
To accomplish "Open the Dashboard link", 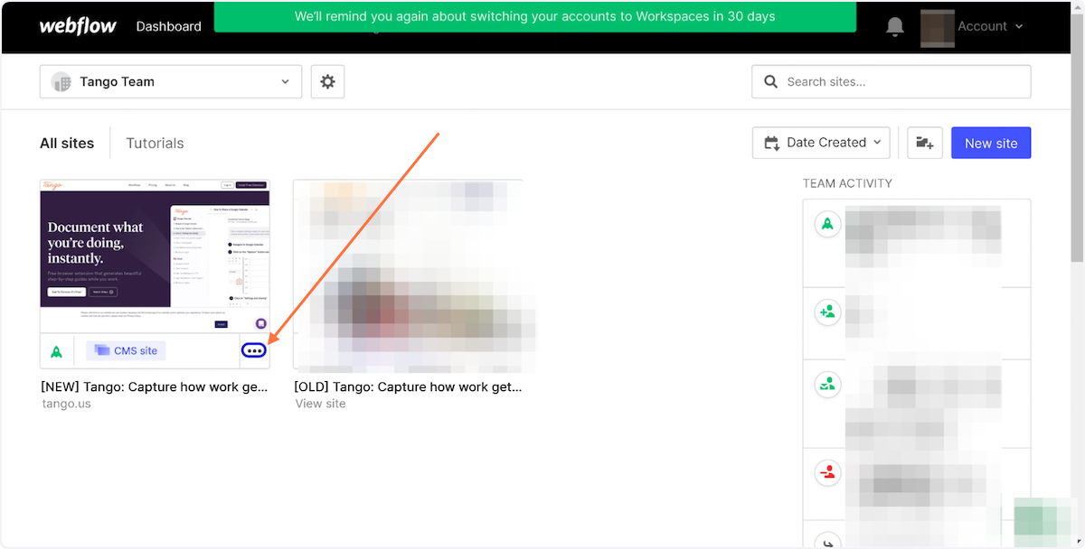I will pyautogui.click(x=169, y=26).
